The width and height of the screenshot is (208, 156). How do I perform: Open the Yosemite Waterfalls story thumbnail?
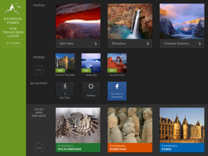(x=65, y=63)
